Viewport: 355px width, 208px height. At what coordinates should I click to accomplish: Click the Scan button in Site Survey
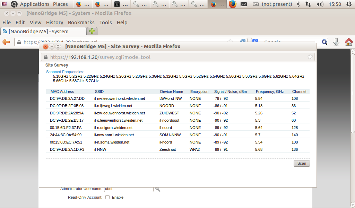point(302,163)
